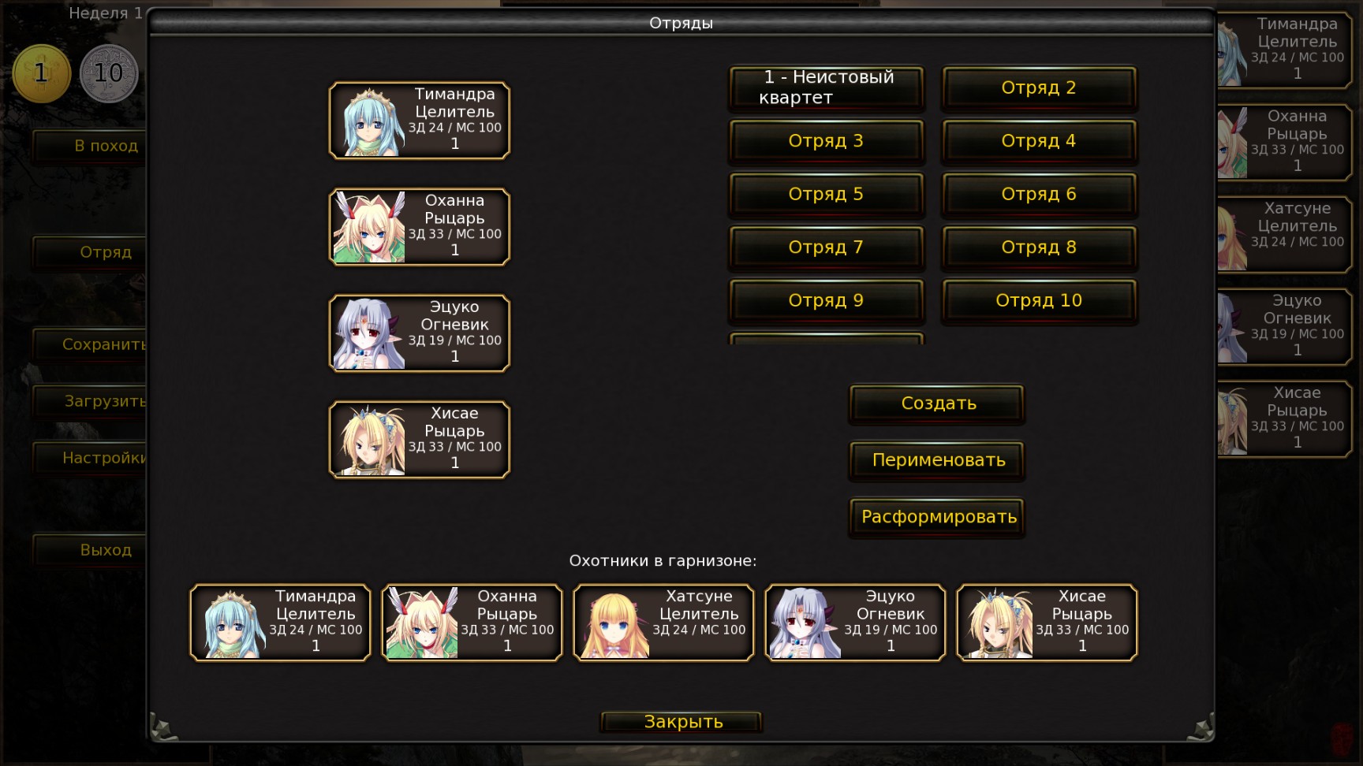This screenshot has width=1363, height=766.
Task: Select Хисае Рыцарь card in squad
Action: (420, 440)
